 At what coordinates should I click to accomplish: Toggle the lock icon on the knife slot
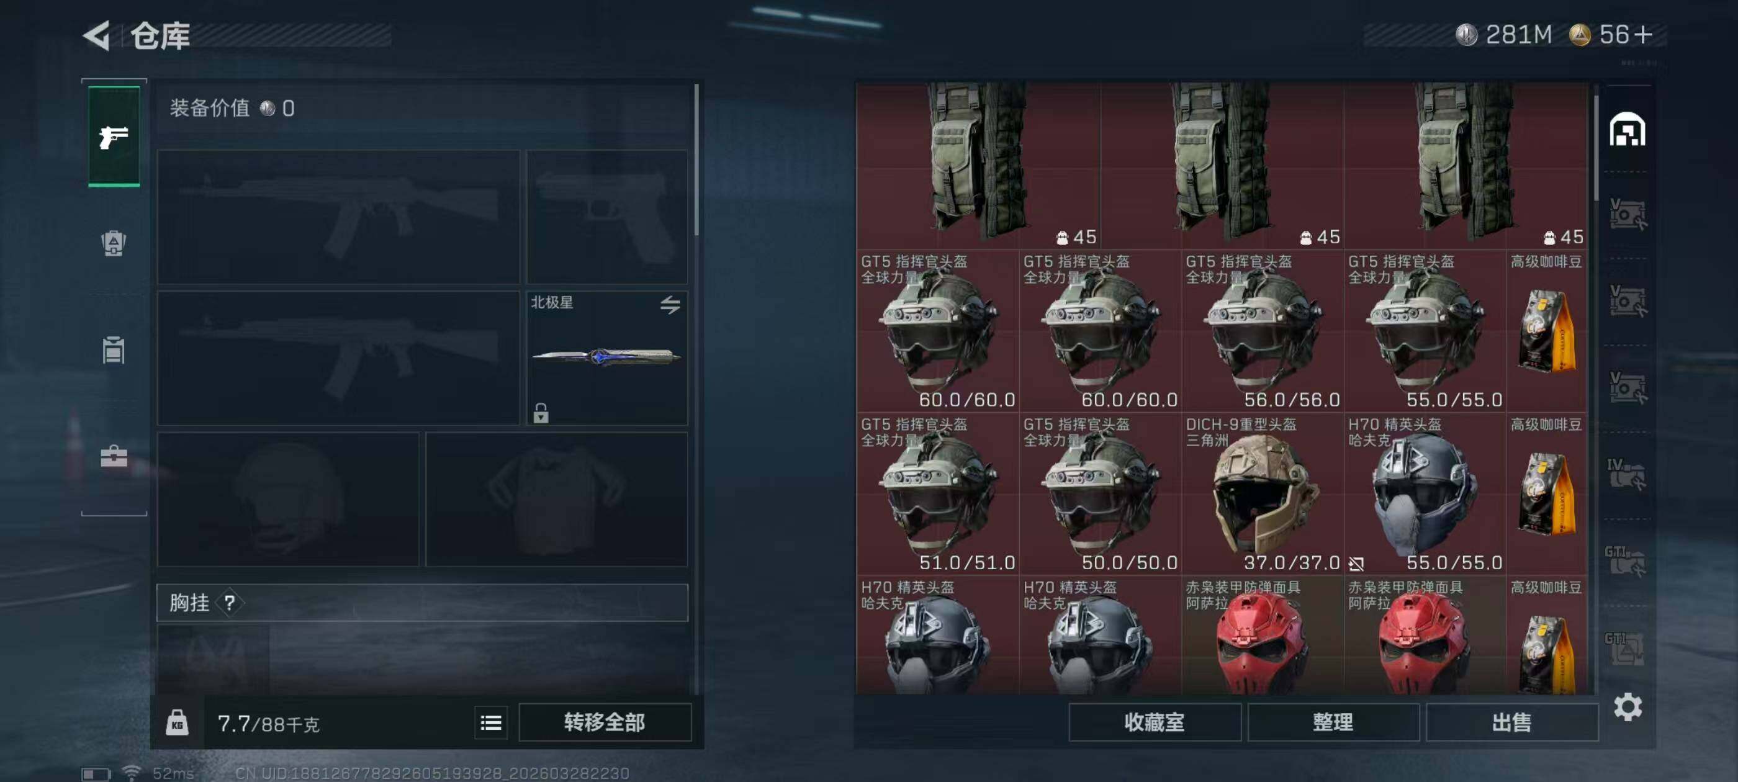pos(541,413)
